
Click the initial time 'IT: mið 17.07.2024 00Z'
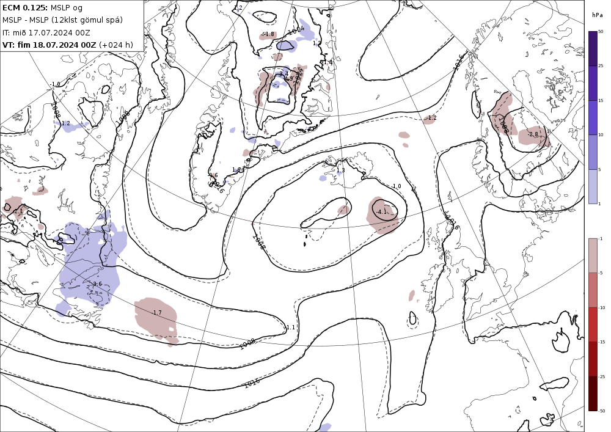46,33
